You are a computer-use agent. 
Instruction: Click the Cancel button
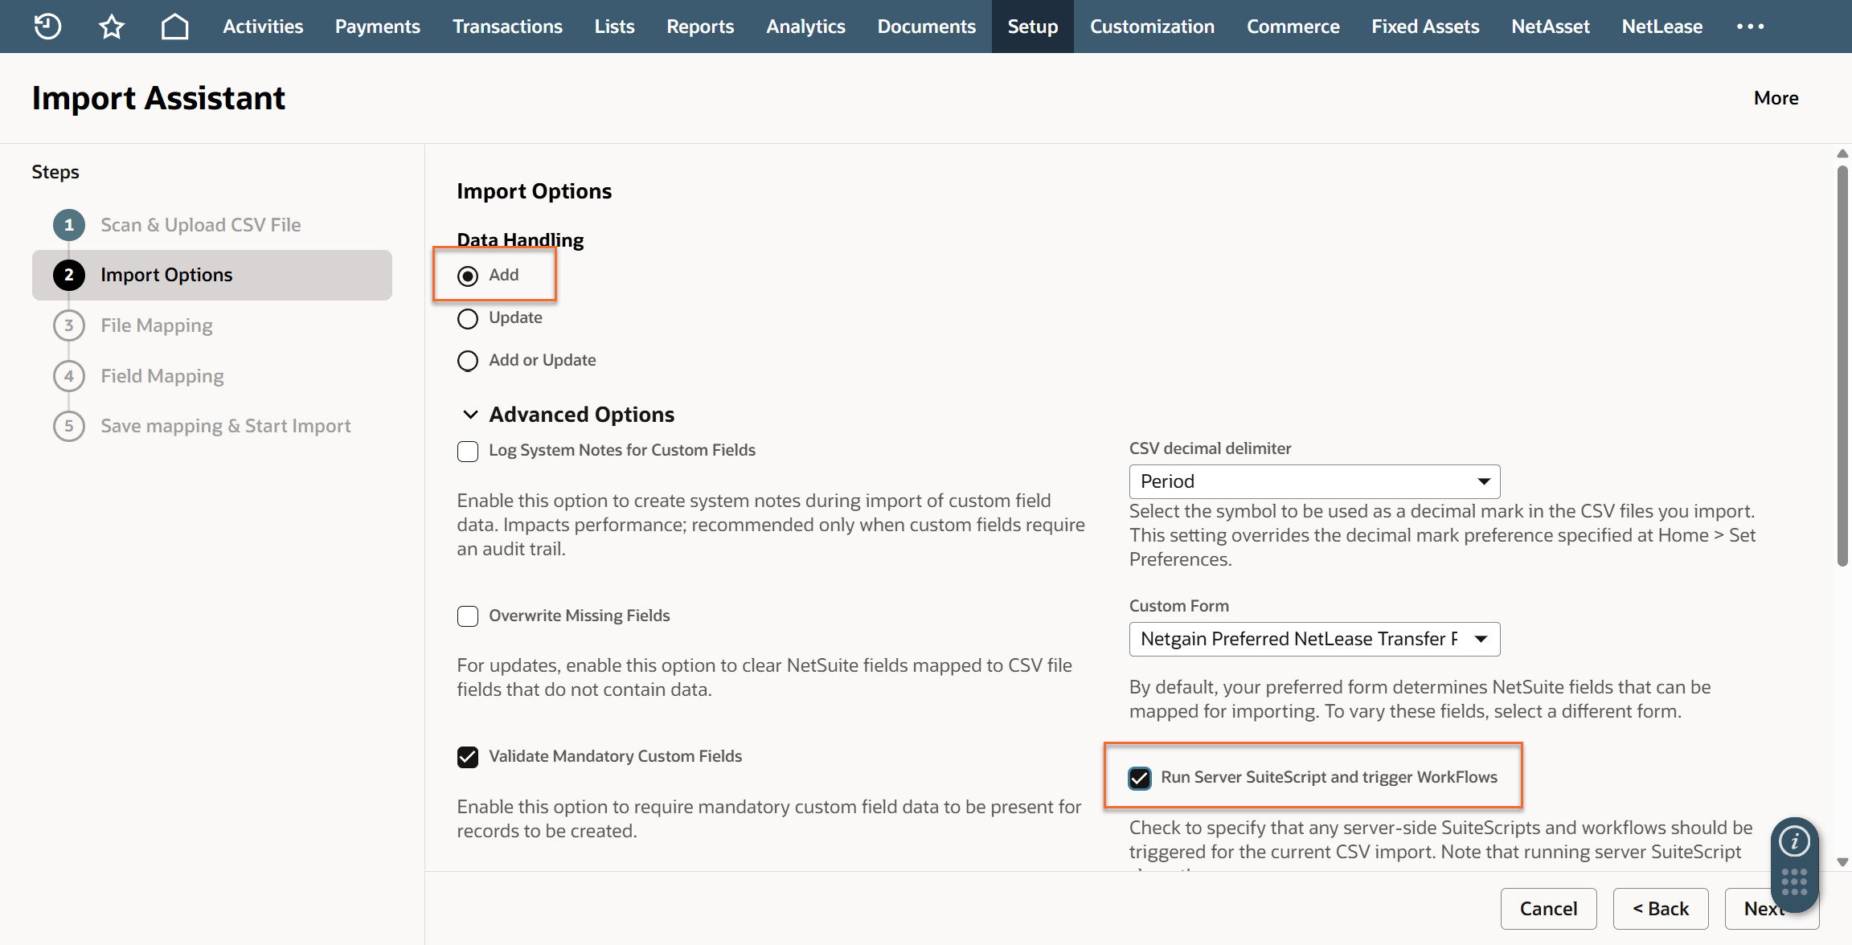pos(1548,909)
